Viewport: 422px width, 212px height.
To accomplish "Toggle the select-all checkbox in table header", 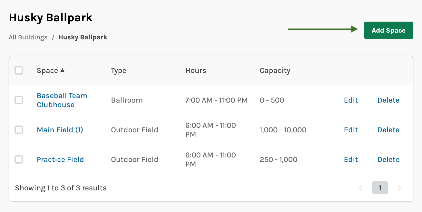I will 19,70.
